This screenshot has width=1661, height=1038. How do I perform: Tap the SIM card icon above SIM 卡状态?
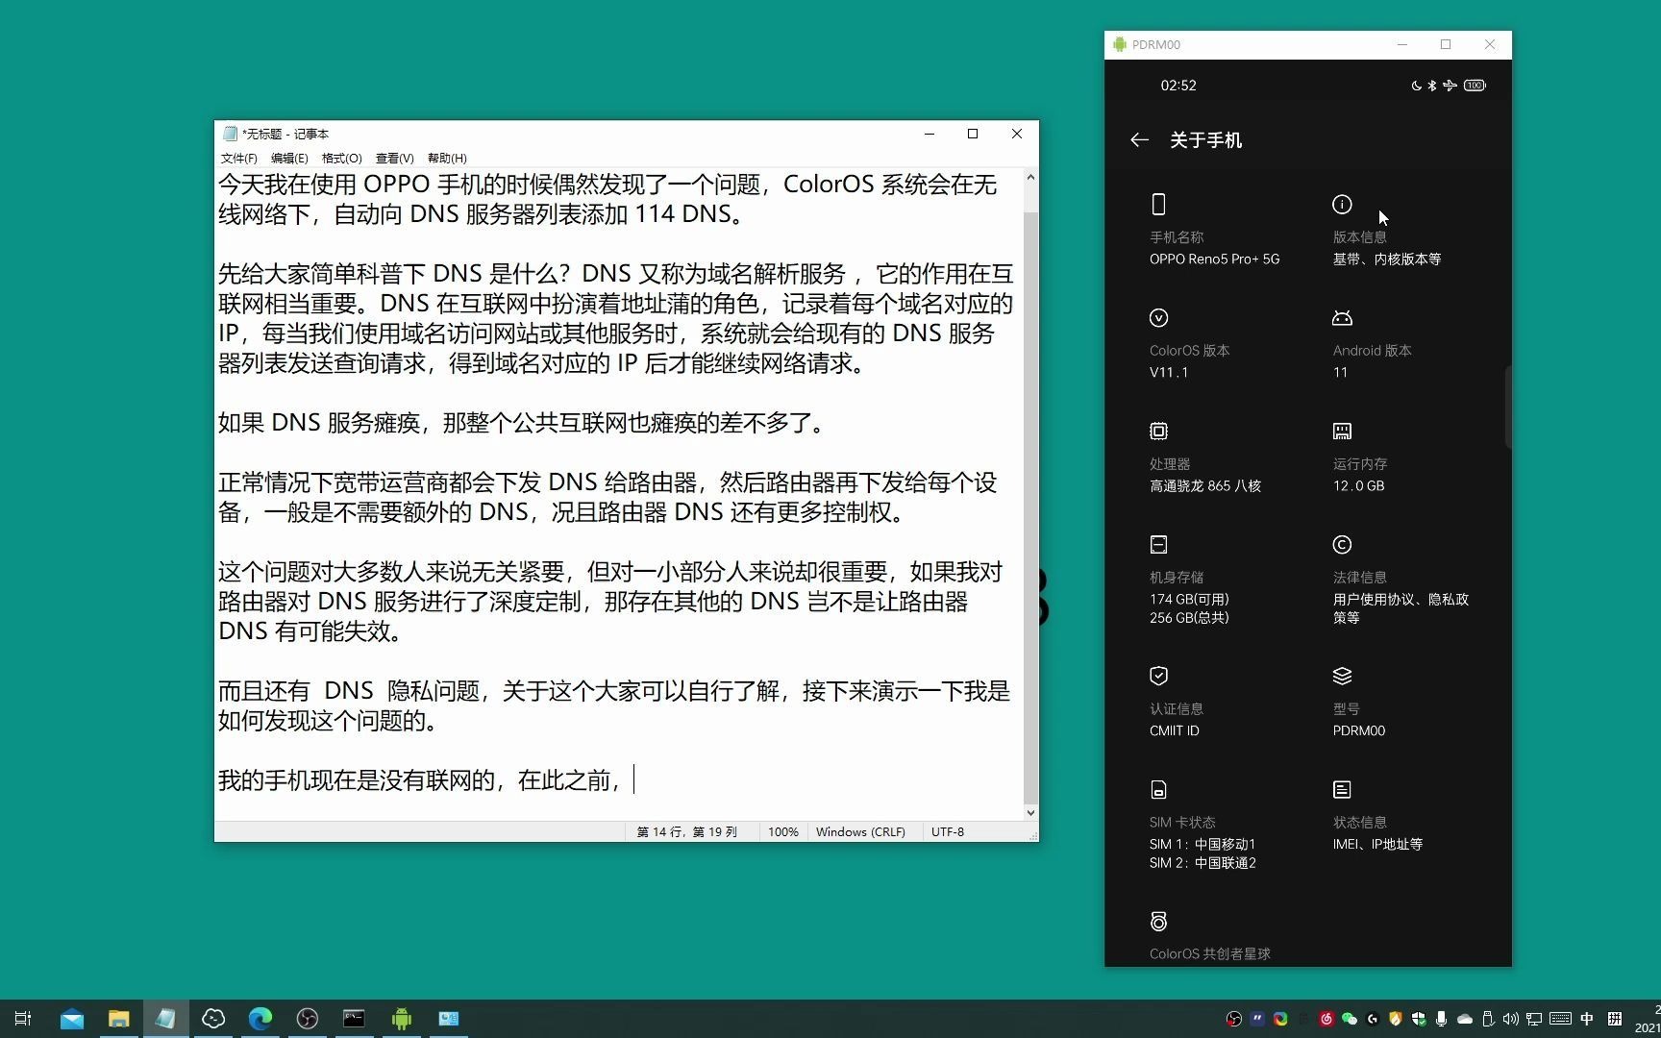tap(1158, 790)
